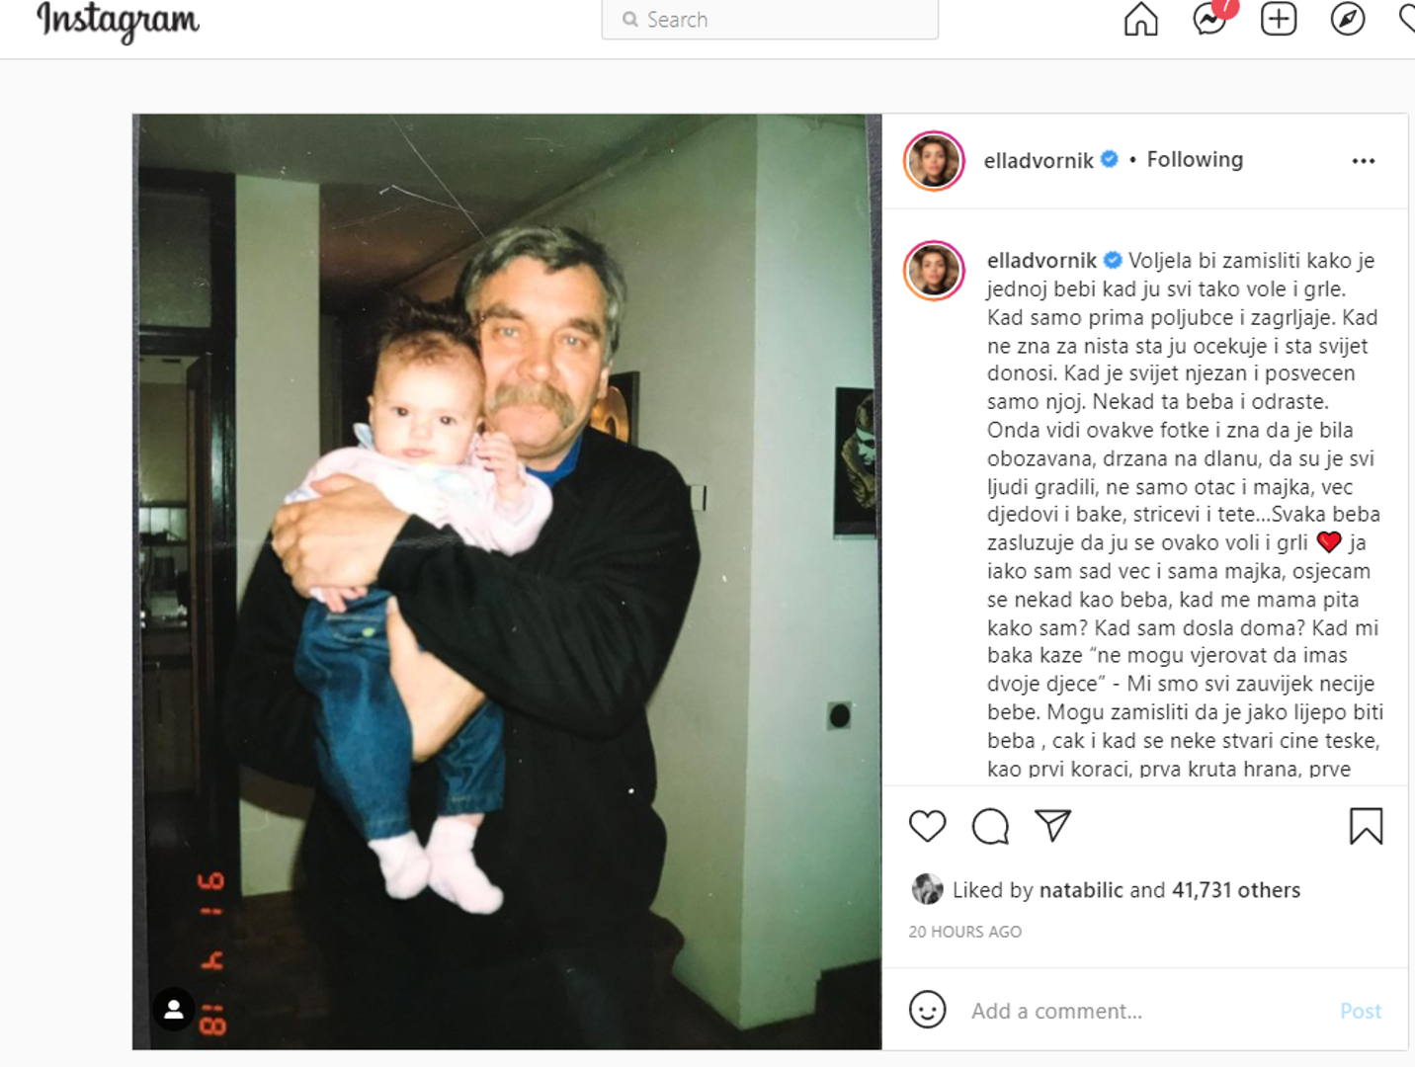Open comment bubble icon

[990, 826]
